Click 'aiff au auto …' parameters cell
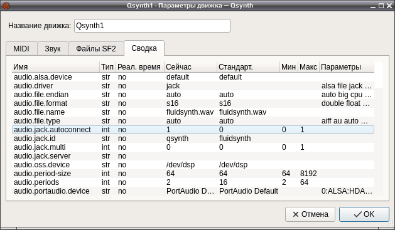This screenshot has height=230, width=395. (x=345, y=121)
